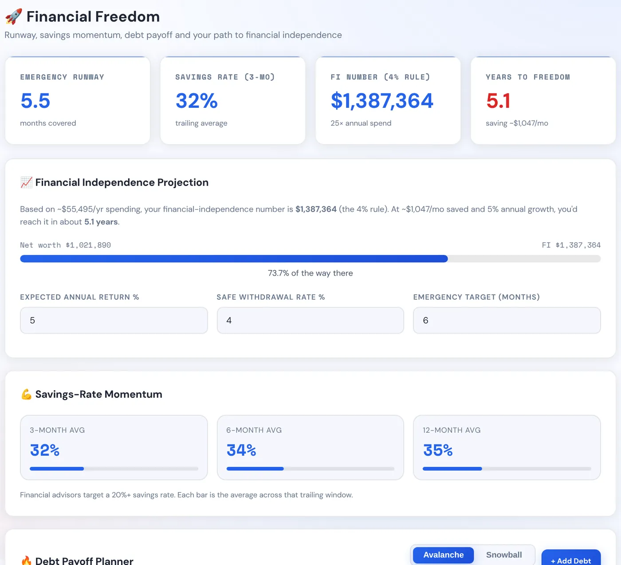Click the bold '5.1 years' in the projection paragraph
Image resolution: width=621 pixels, height=565 pixels.
[101, 222]
